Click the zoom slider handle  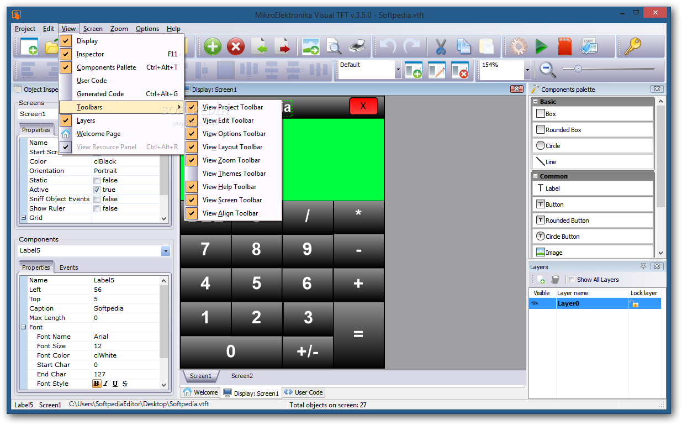(578, 69)
